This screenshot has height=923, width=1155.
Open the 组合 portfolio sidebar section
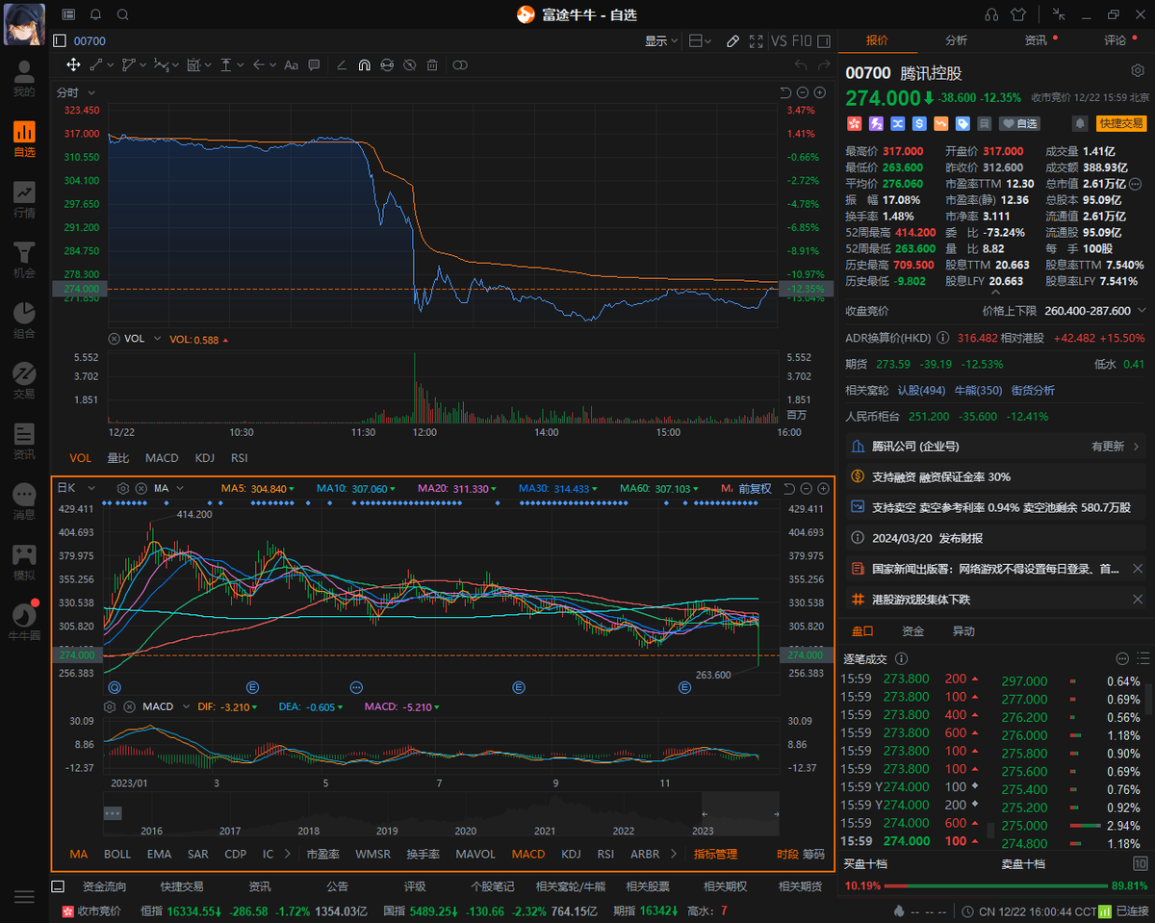click(x=24, y=320)
